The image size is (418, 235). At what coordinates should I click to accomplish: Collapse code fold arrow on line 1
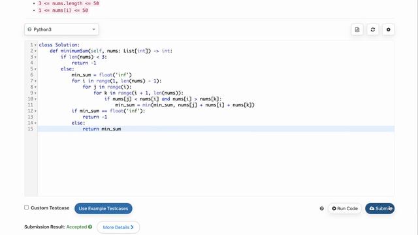click(x=35, y=45)
